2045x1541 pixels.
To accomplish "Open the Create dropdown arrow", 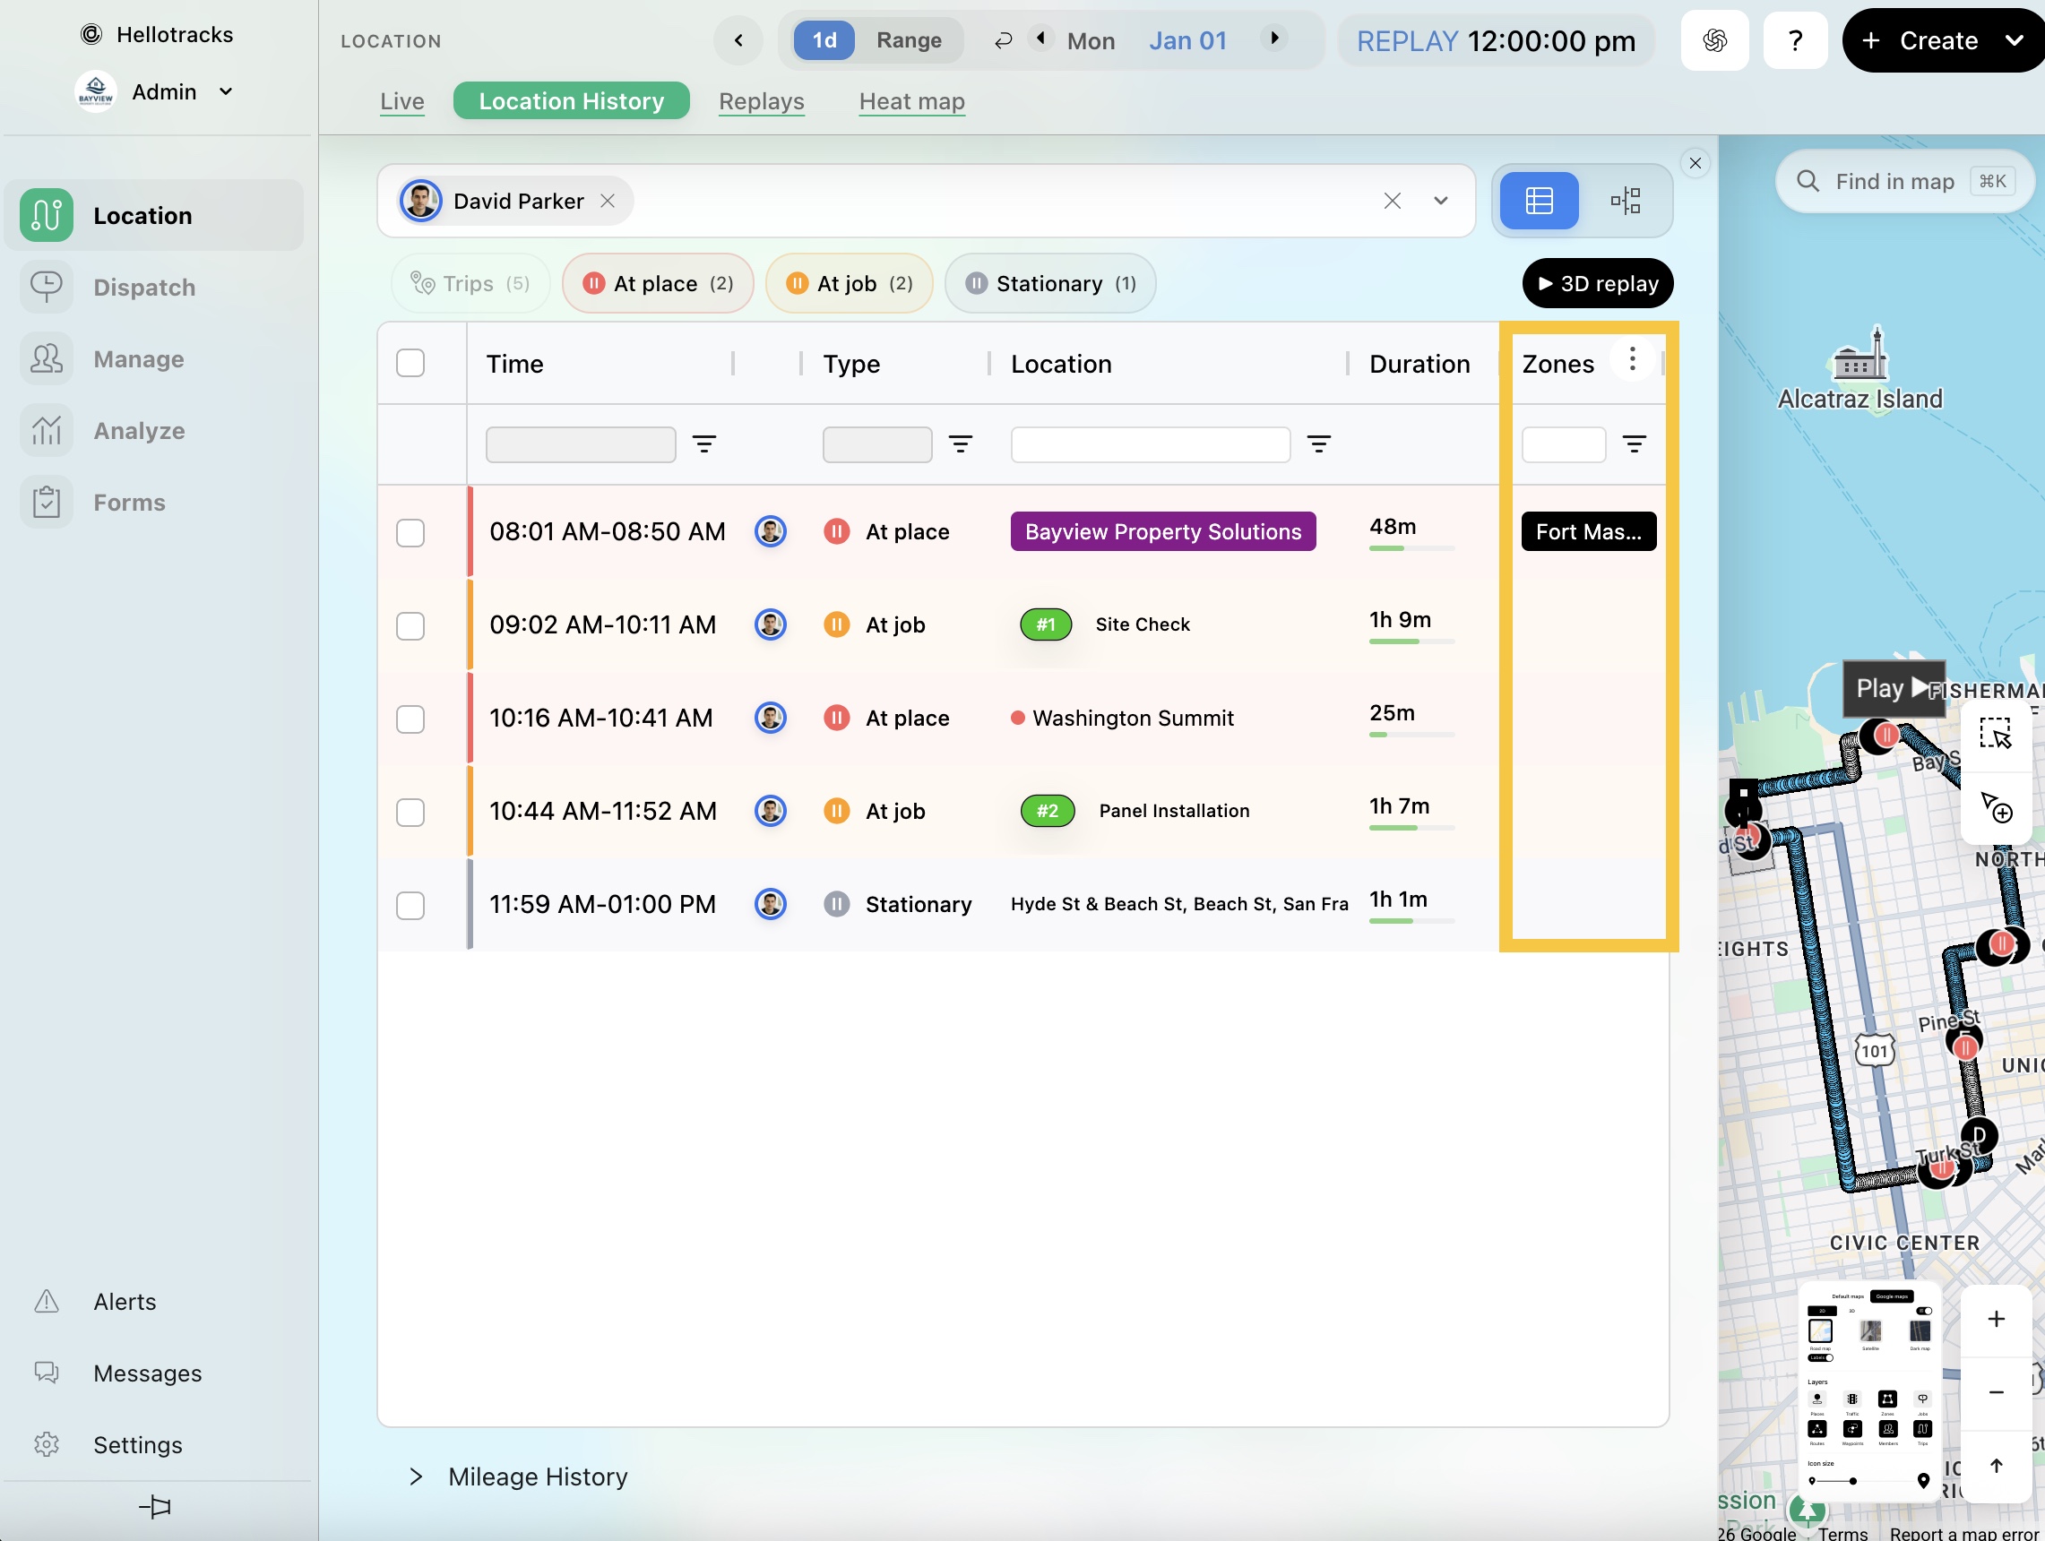I will pos(2015,40).
